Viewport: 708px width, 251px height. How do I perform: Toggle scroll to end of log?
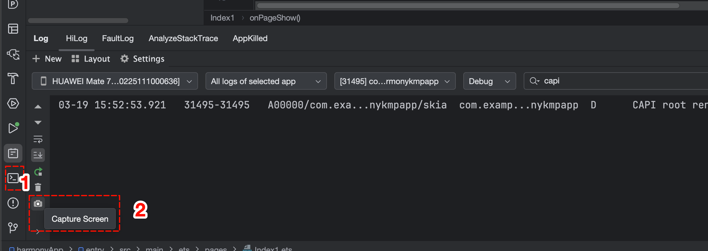pyautogui.click(x=38, y=155)
